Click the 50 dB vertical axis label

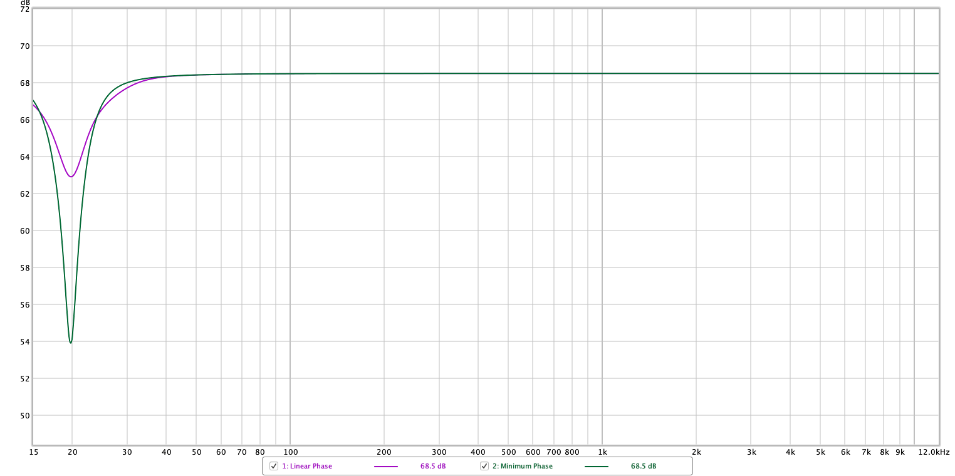[x=25, y=415]
